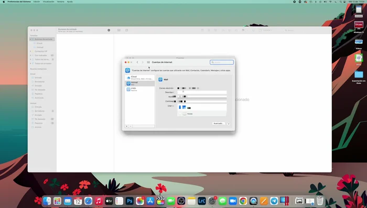Open OBS from the Dock
The image size is (367, 208).
pos(181,201)
